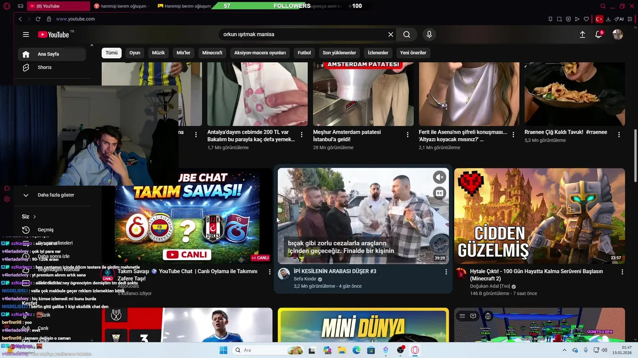
Task: Open File Explorer from the taskbar
Action: (341, 350)
